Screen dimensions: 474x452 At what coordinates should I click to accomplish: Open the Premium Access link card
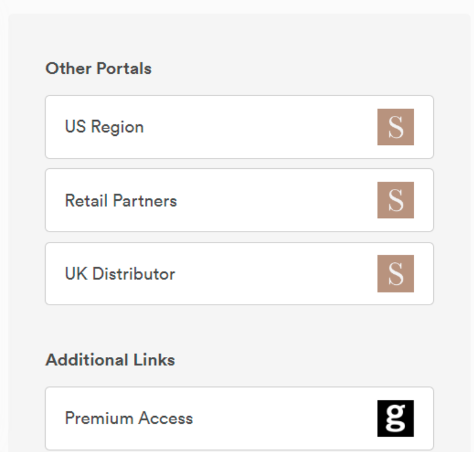point(239,418)
